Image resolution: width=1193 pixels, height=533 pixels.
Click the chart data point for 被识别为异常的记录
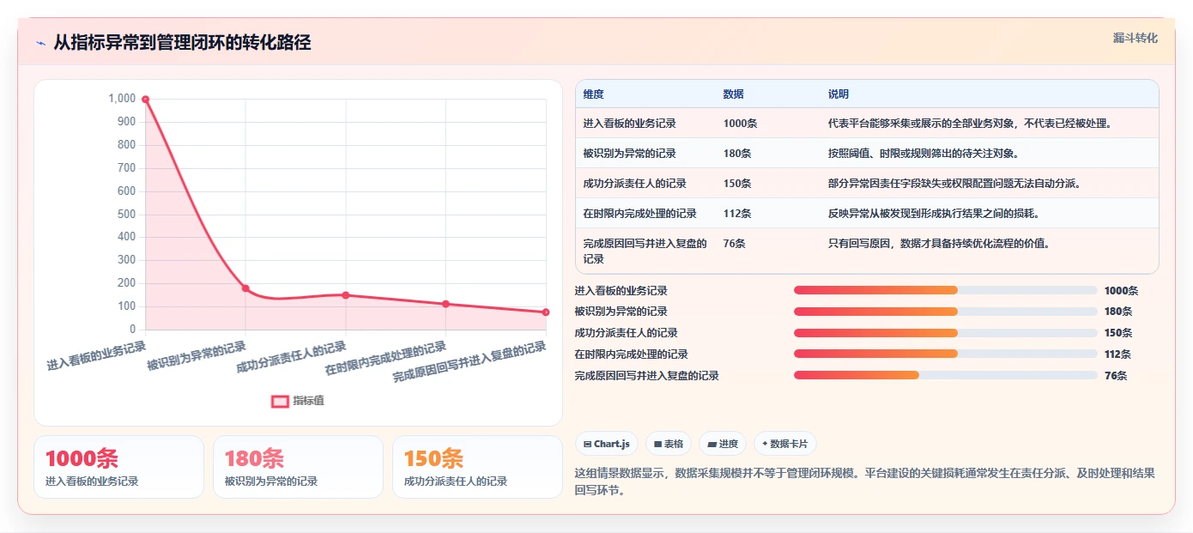pyautogui.click(x=245, y=288)
